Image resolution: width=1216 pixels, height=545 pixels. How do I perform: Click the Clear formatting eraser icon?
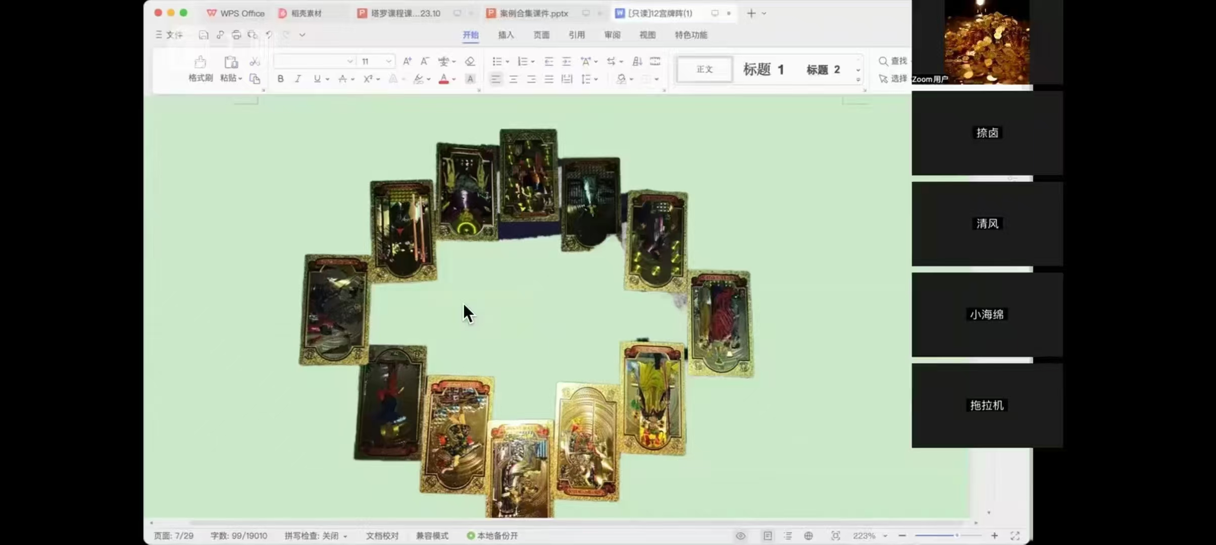pyautogui.click(x=470, y=61)
